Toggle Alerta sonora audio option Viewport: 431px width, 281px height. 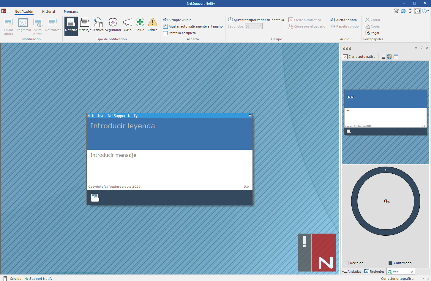[344, 20]
